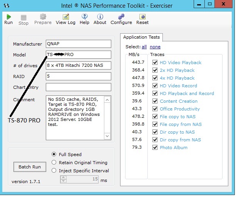Image resolution: width=236 pixels, height=197 pixels.
Task: Increase interval with stepper up arrow
Action: coord(64,178)
